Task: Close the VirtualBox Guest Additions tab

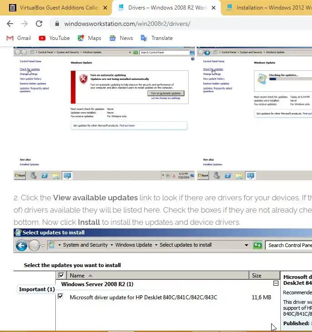Action: tap(105, 8)
